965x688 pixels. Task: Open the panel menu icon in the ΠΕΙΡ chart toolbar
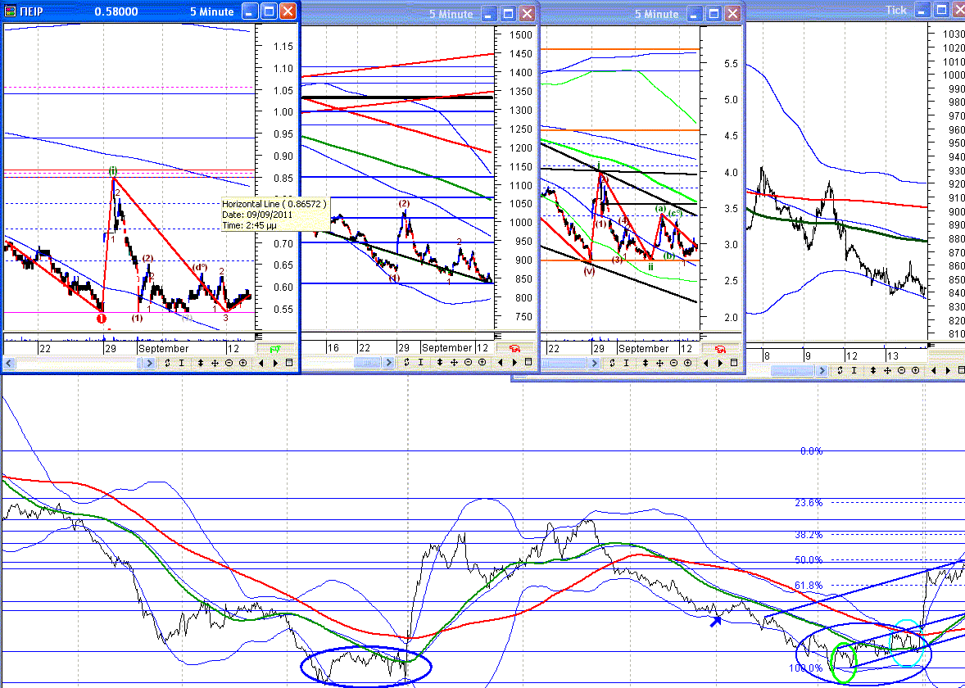289,363
